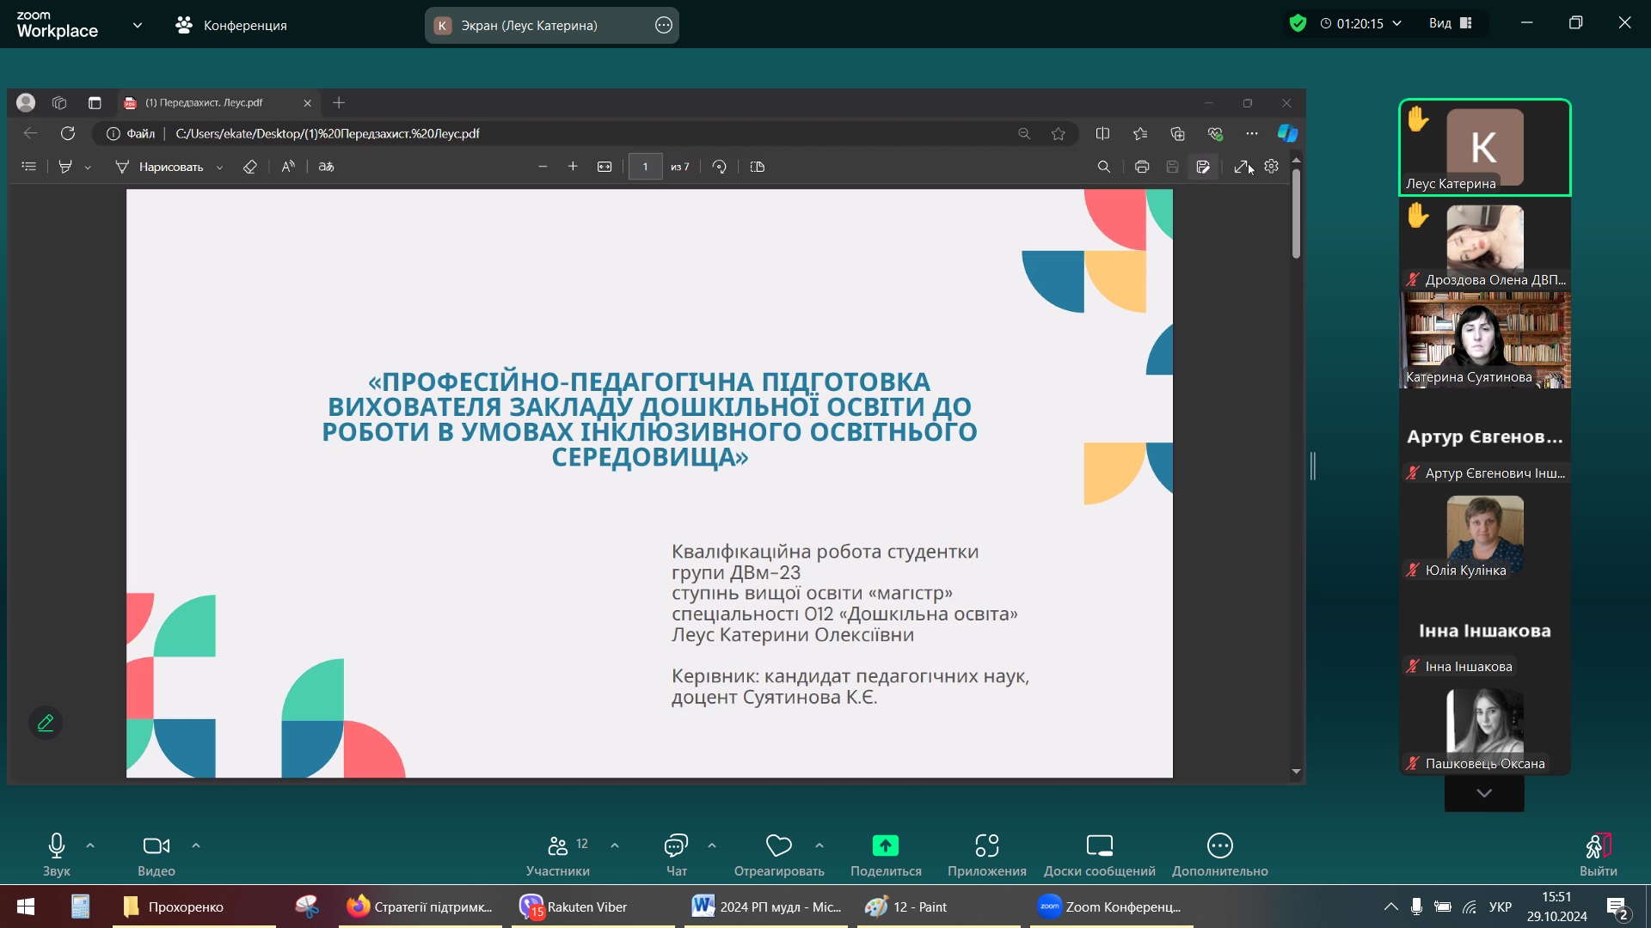Click the PDF search magnifier icon

[x=1104, y=167]
